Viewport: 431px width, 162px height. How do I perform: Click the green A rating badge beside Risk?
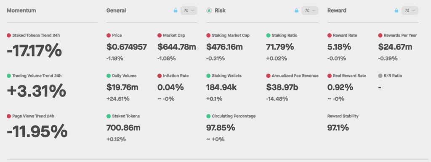(209, 11)
